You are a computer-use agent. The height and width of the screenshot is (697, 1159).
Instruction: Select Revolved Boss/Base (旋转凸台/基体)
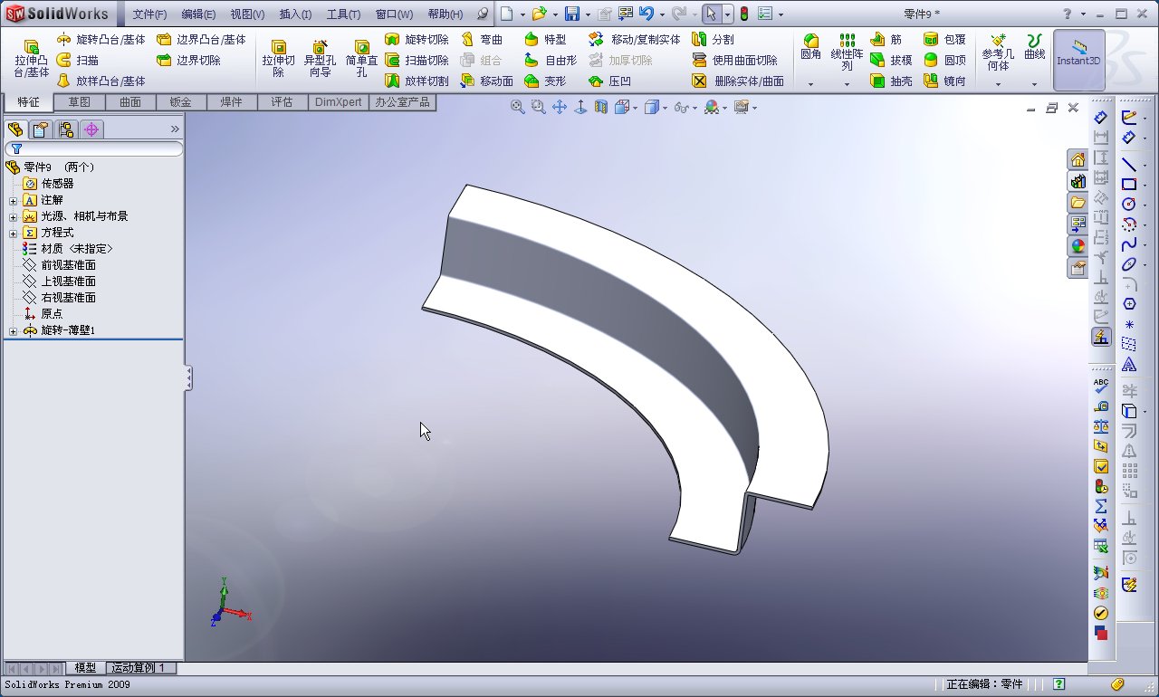[101, 40]
